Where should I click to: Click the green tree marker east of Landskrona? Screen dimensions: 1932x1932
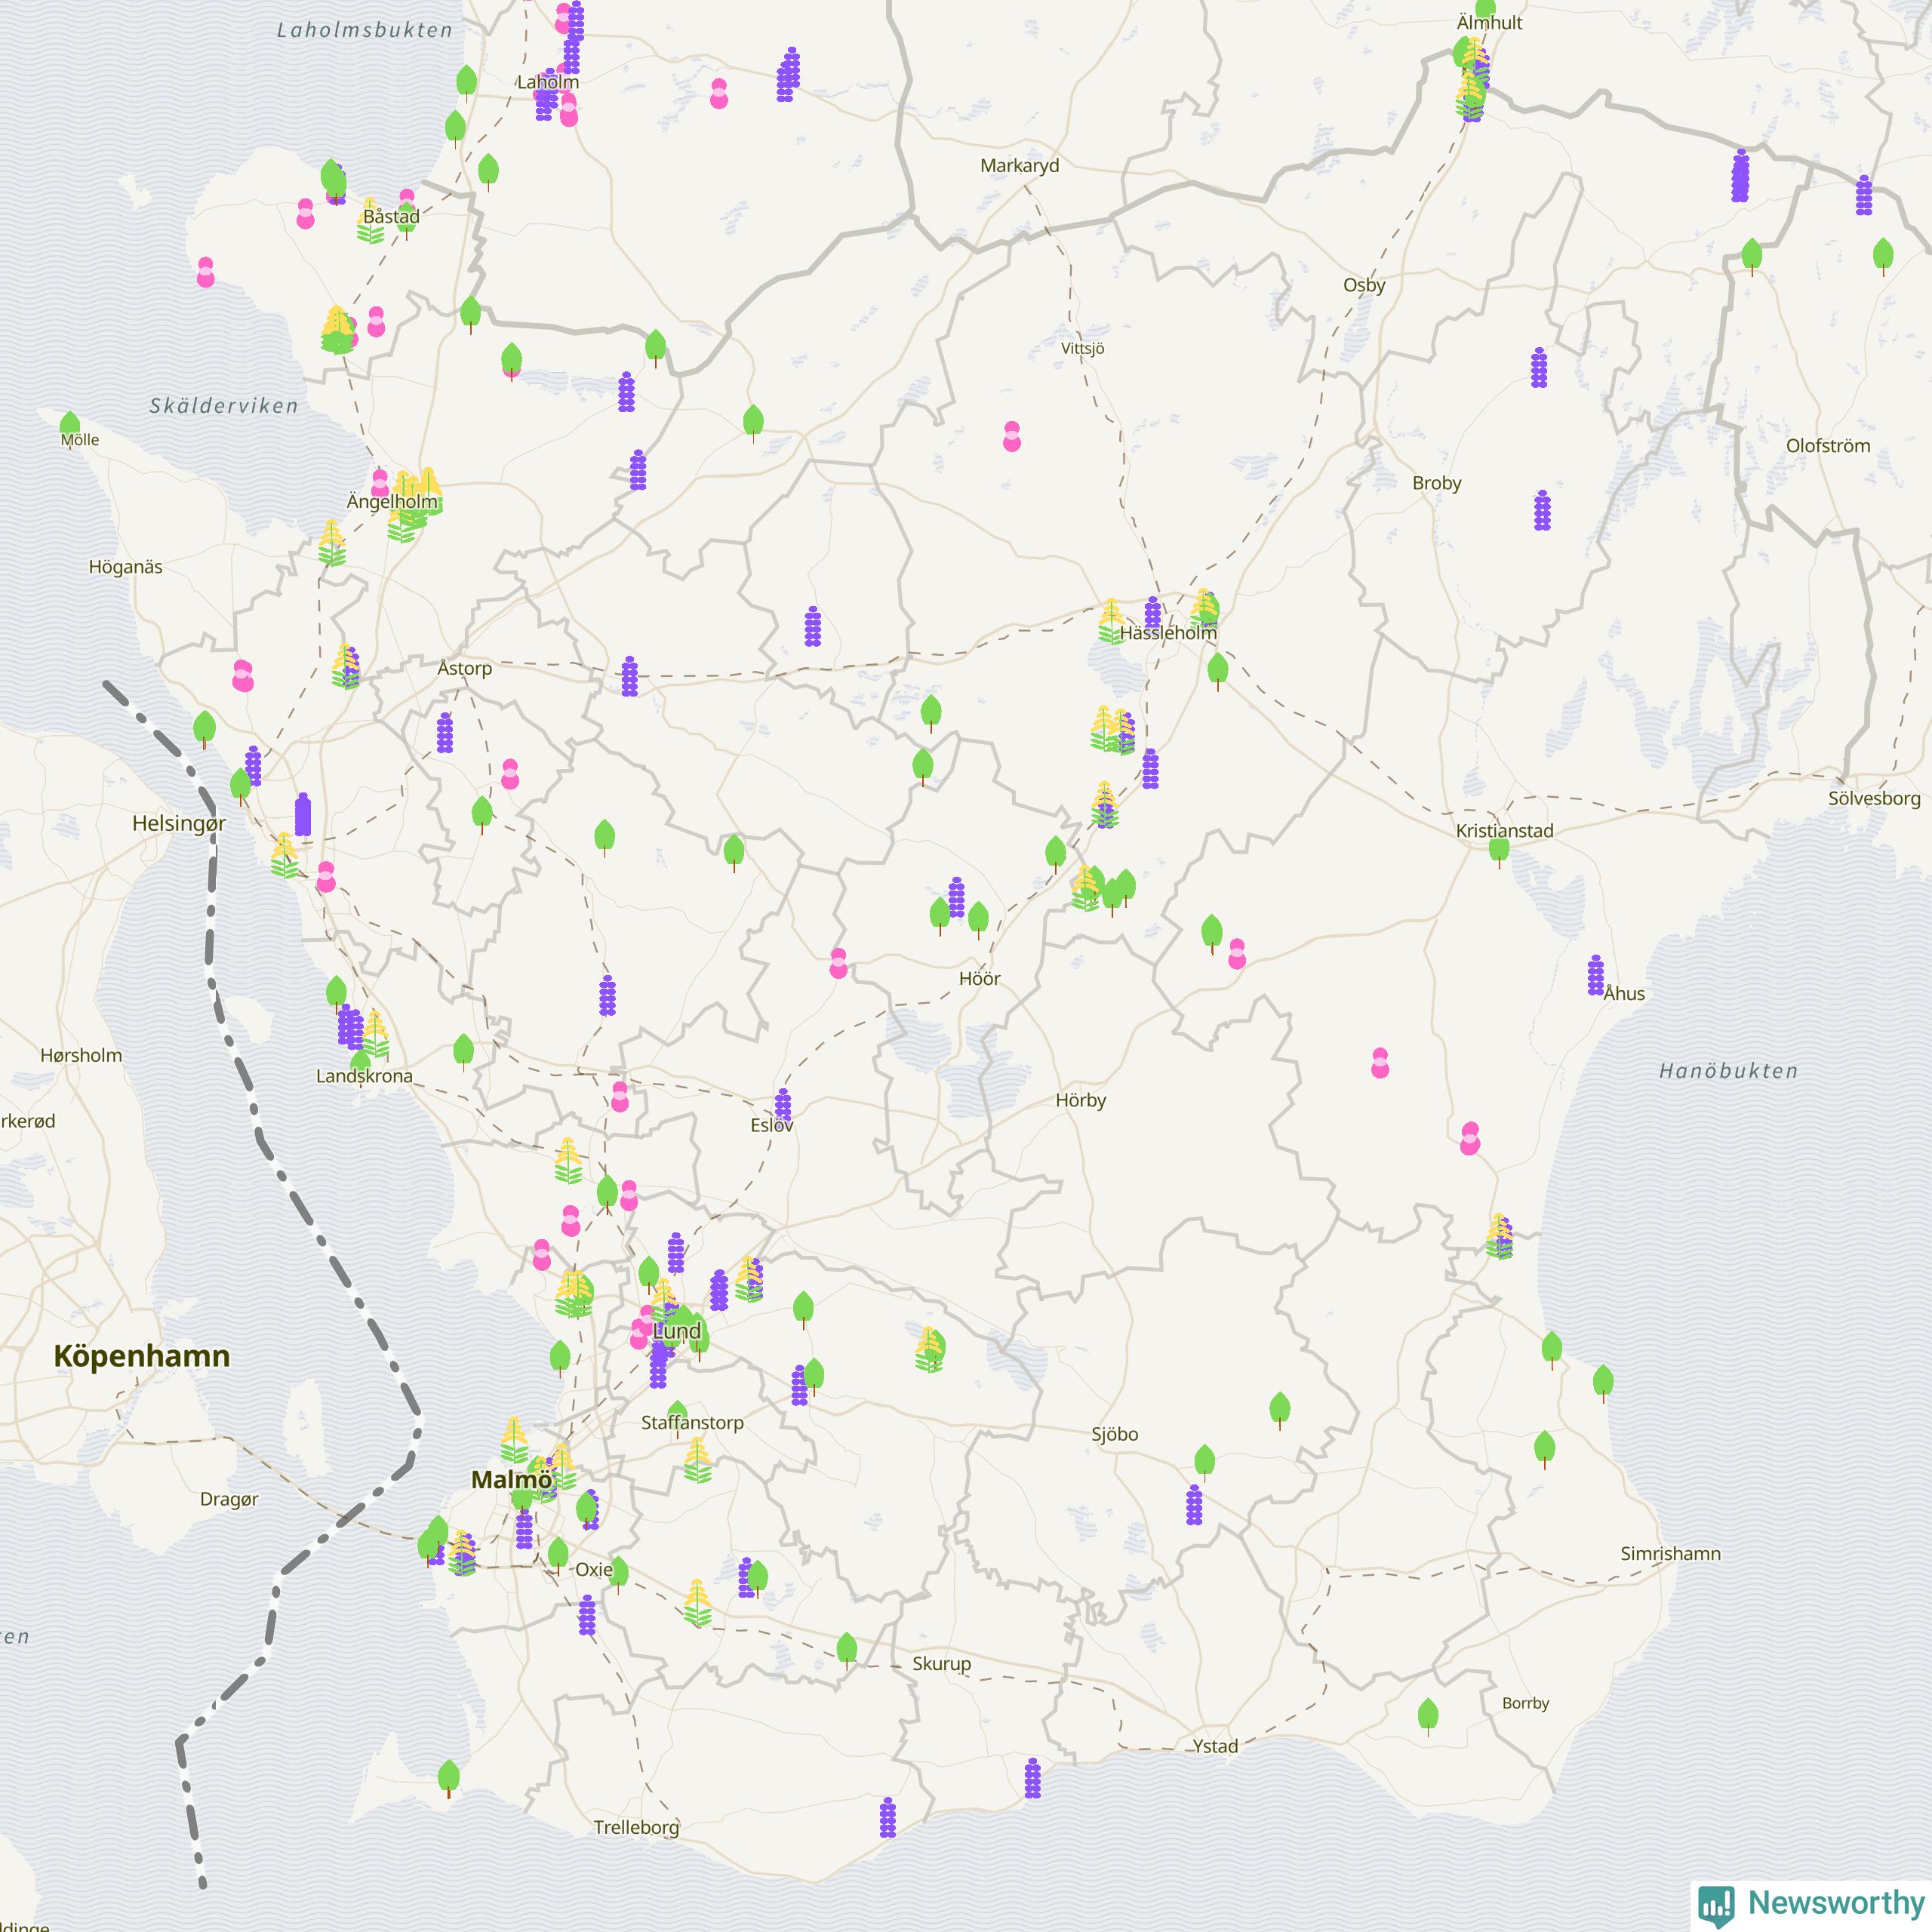coord(463,1053)
